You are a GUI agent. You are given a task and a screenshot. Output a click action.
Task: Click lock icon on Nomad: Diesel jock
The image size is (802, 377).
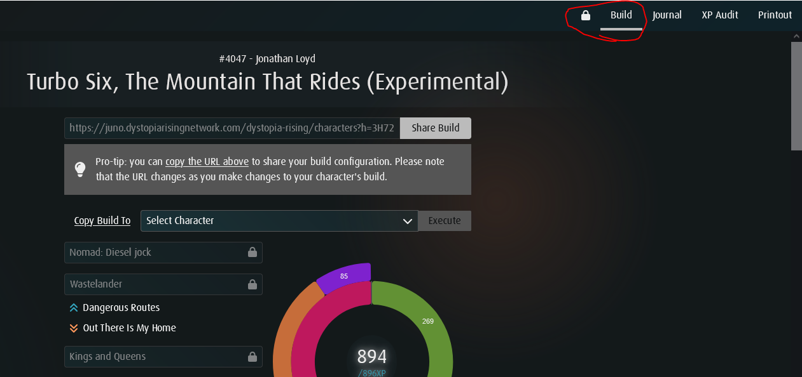point(252,253)
